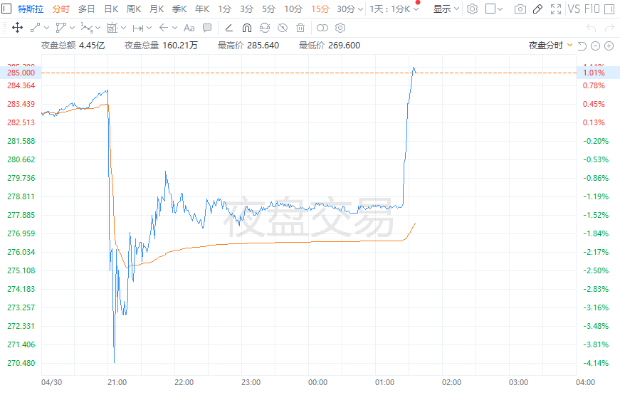Switch to the 季K tab
Screen dimensions: 620x395
click(x=179, y=9)
